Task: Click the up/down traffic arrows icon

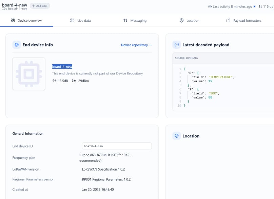Action: (260, 6)
